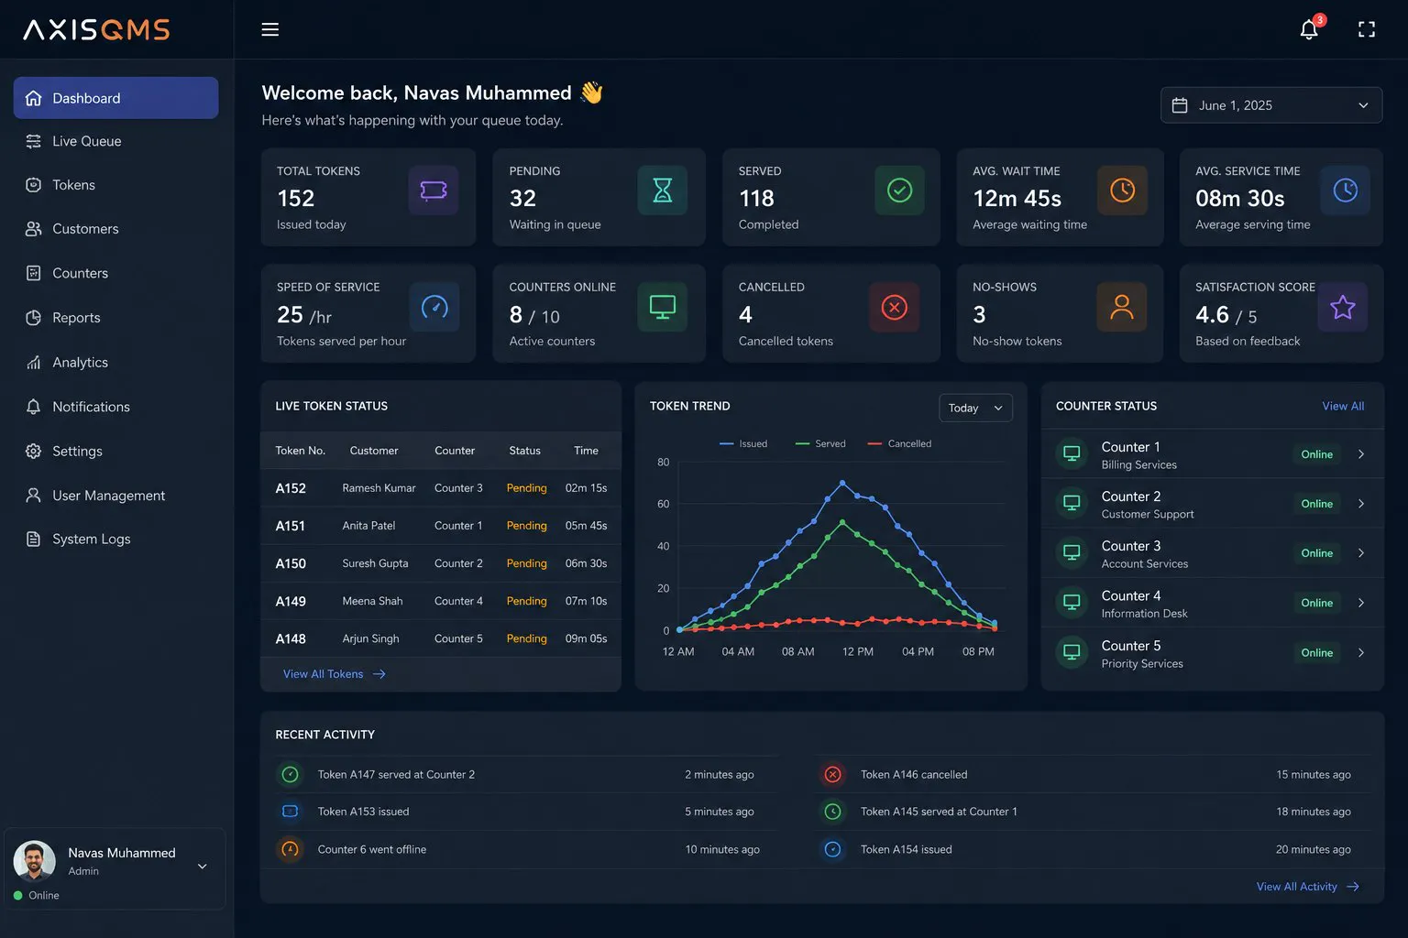Open notifications bell with badge
This screenshot has width=1408, height=938.
[1311, 28]
